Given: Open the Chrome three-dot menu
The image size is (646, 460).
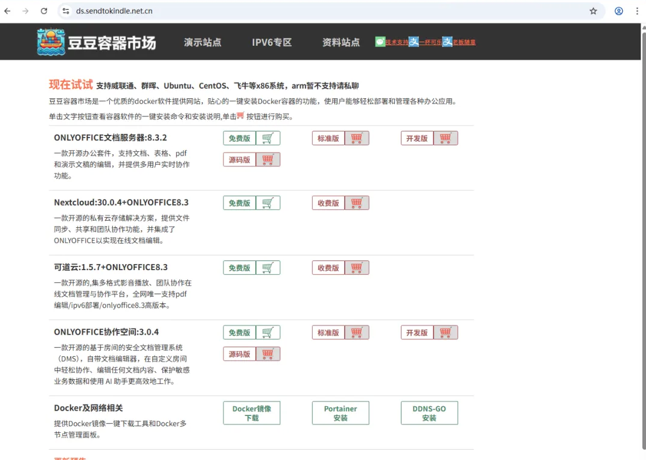Looking at the screenshot, I should point(637,11).
